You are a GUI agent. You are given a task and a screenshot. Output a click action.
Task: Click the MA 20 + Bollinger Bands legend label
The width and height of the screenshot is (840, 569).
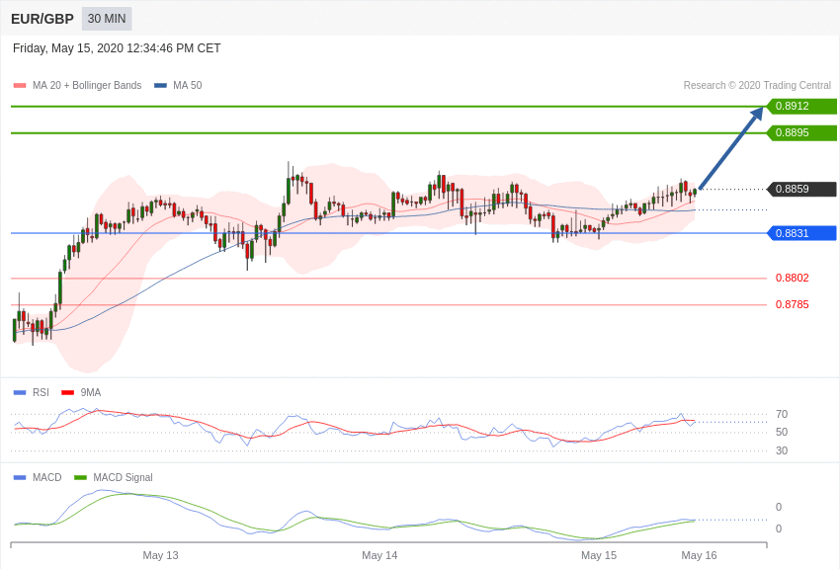tap(87, 86)
